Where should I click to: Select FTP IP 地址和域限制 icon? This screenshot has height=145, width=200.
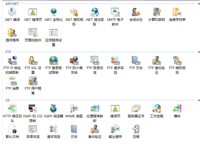[x=12, y=60]
